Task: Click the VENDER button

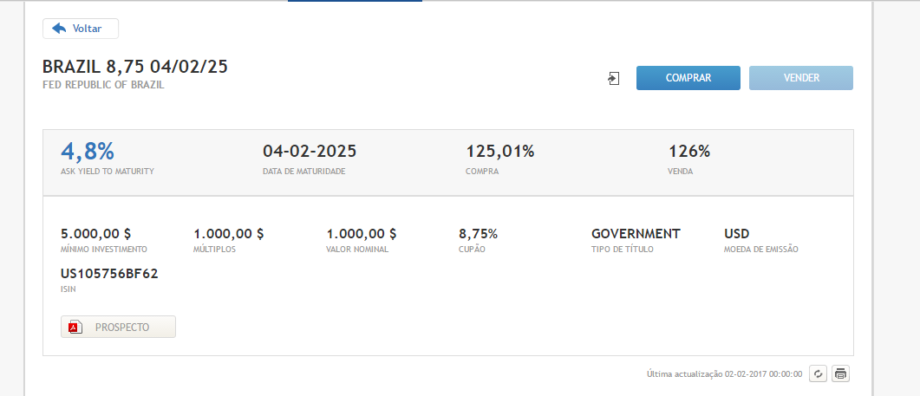Action: coord(801,78)
